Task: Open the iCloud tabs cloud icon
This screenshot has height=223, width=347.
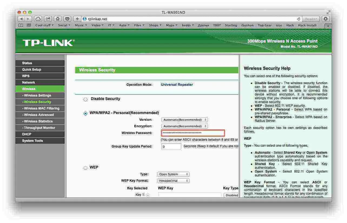Action: 38,19
